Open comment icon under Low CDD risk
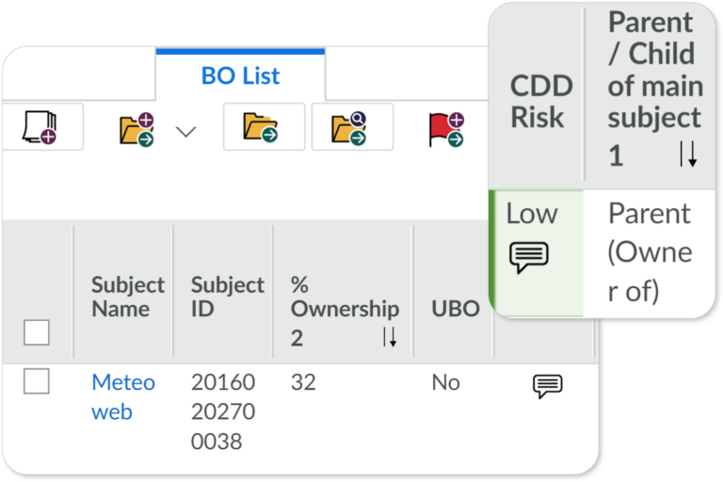The width and height of the screenshot is (723, 482). coord(528,256)
